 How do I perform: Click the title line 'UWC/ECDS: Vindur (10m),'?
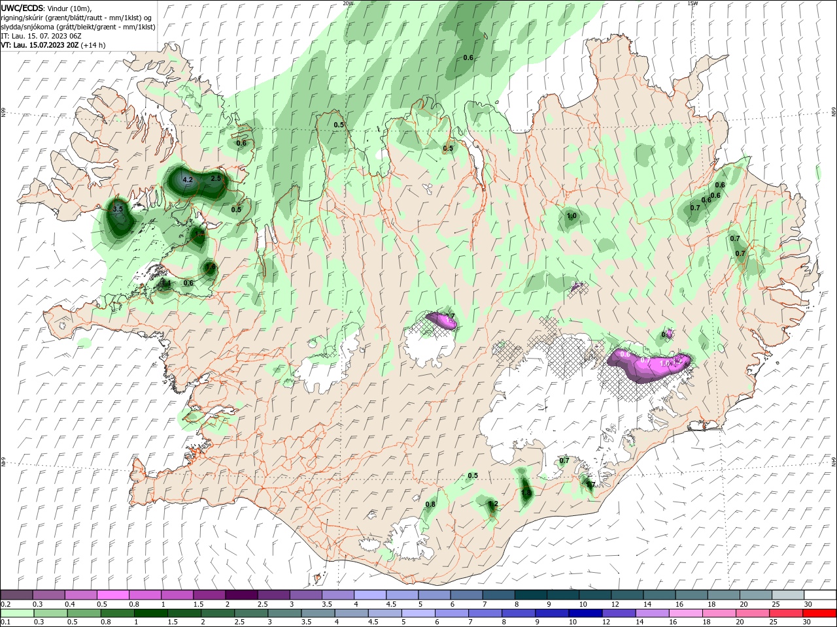[x=46, y=8]
